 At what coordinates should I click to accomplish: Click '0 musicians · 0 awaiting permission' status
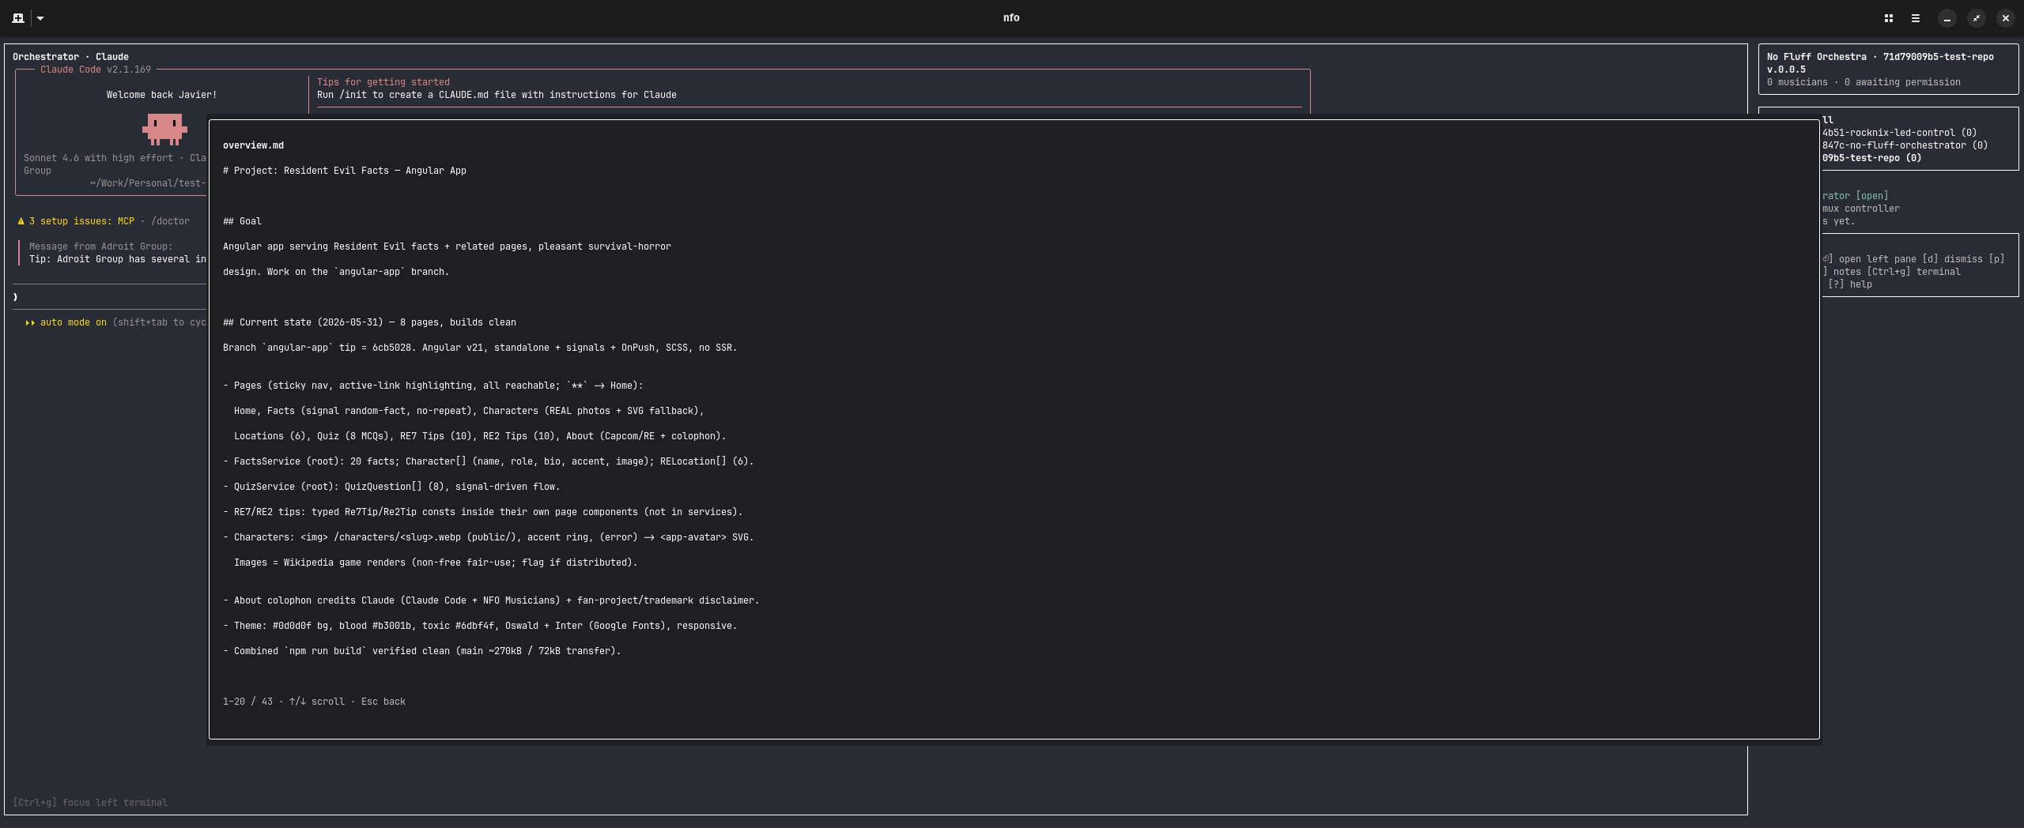pos(1864,82)
